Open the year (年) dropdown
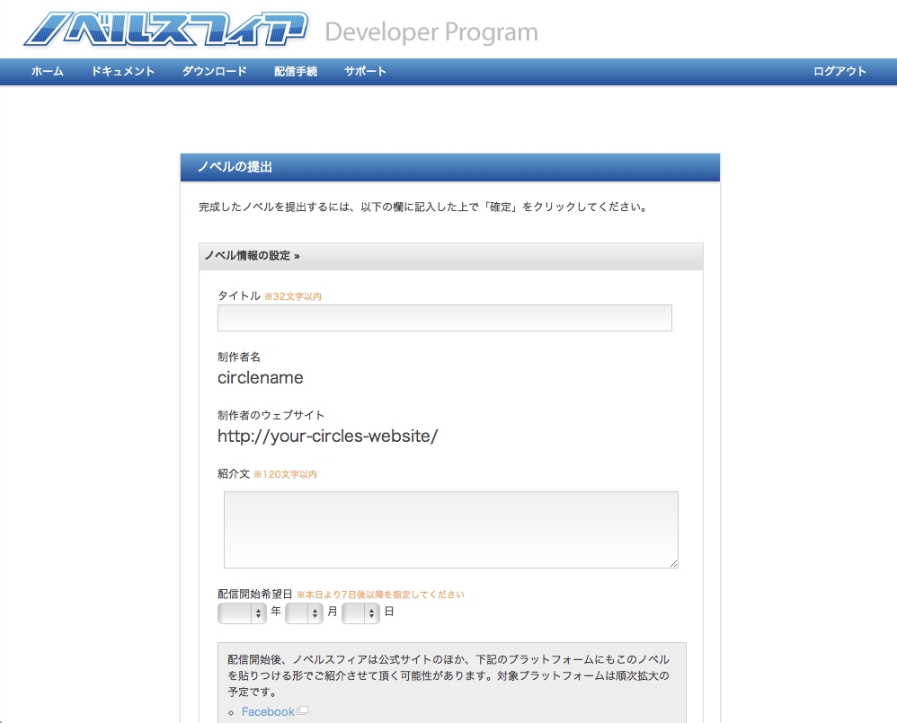Viewport: 897px width, 723px height. 242,613
